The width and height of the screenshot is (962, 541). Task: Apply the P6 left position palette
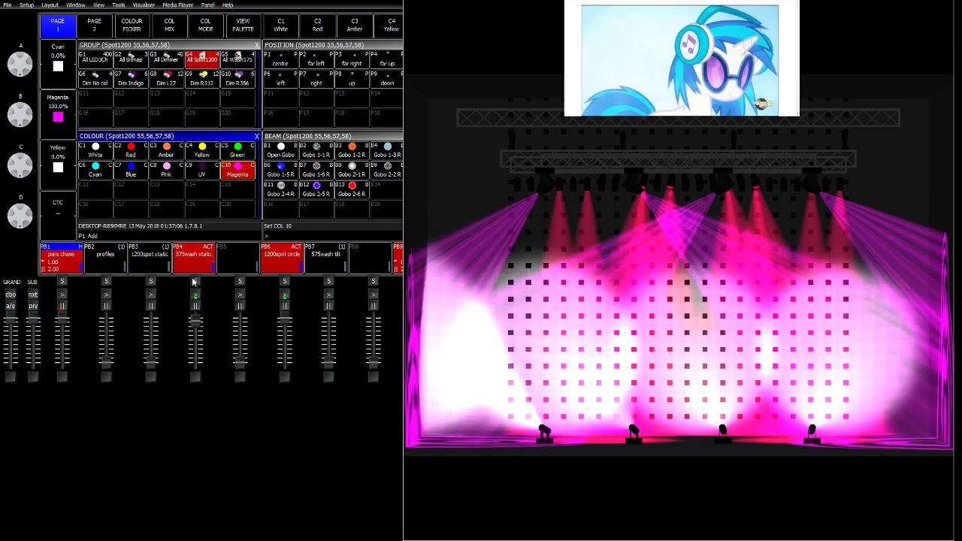[x=280, y=79]
